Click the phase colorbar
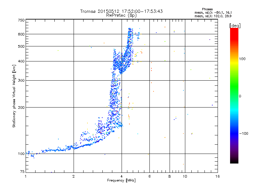Image resolution: width=256 pixels, height=192 pixels. point(234,95)
